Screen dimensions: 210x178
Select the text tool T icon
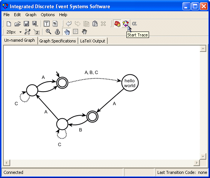47,24
